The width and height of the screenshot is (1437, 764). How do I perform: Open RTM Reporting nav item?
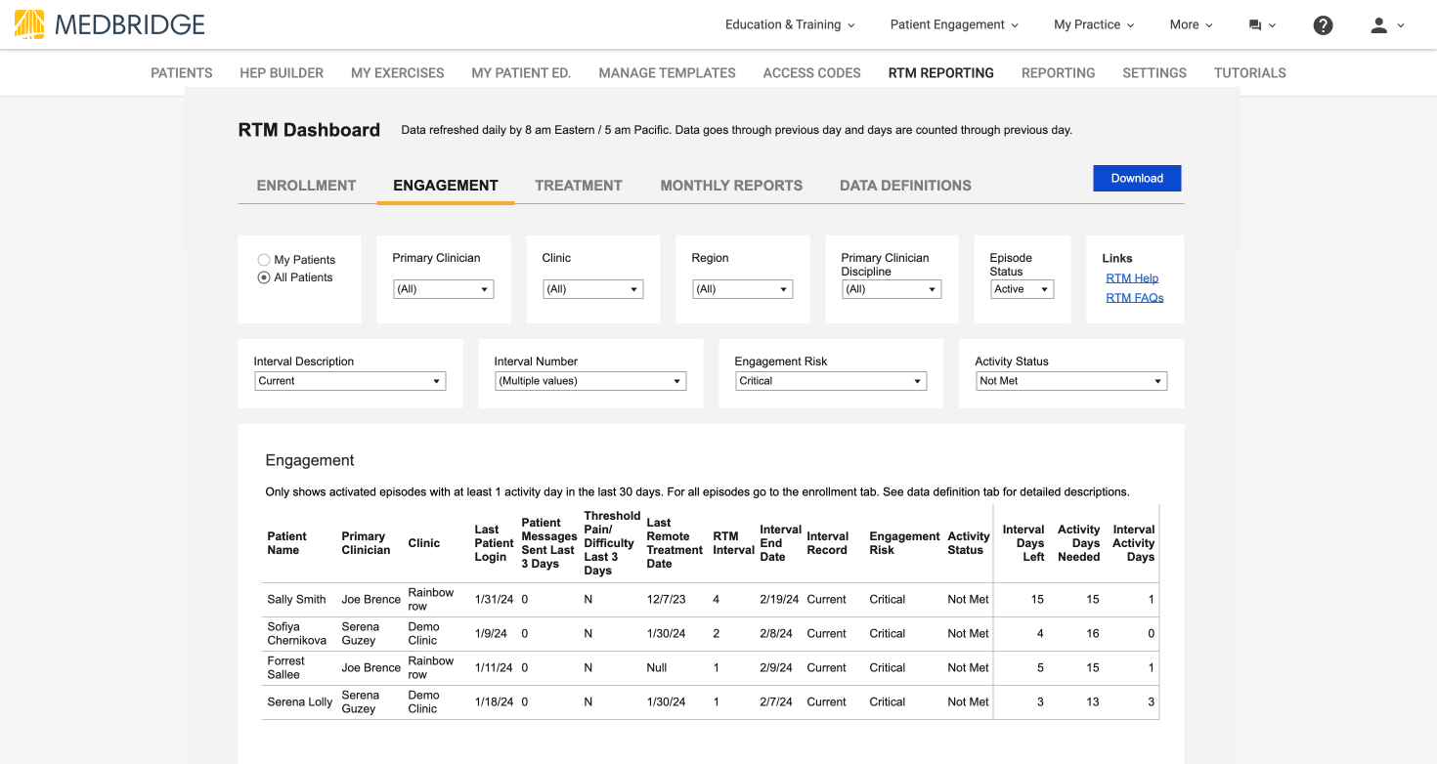[x=941, y=73]
